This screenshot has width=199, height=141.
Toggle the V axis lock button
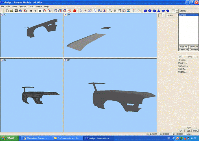tap(35, 11)
